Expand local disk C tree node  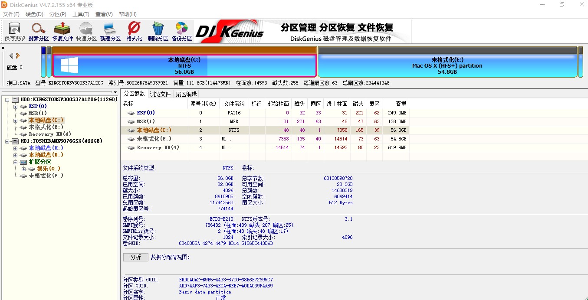click(x=15, y=120)
